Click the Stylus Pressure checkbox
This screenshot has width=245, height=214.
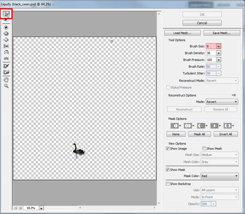168,87
